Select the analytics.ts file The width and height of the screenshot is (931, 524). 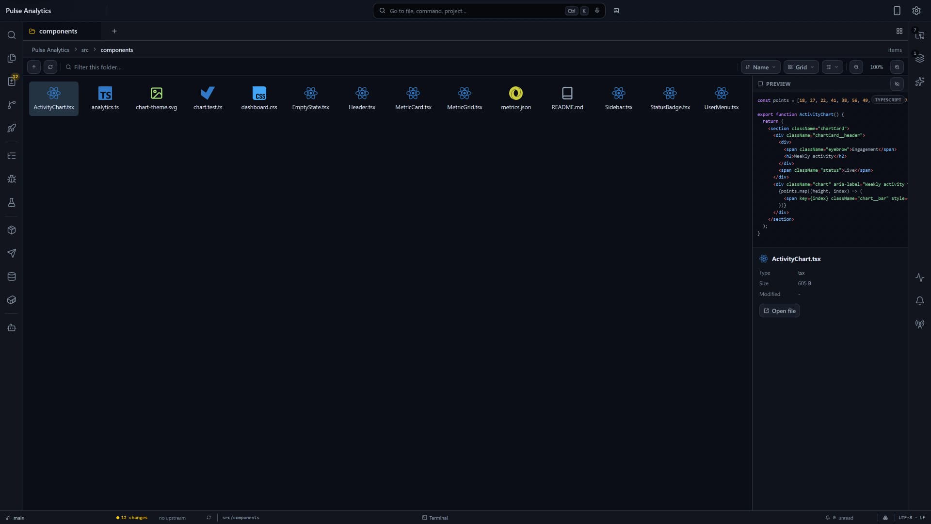(x=105, y=98)
